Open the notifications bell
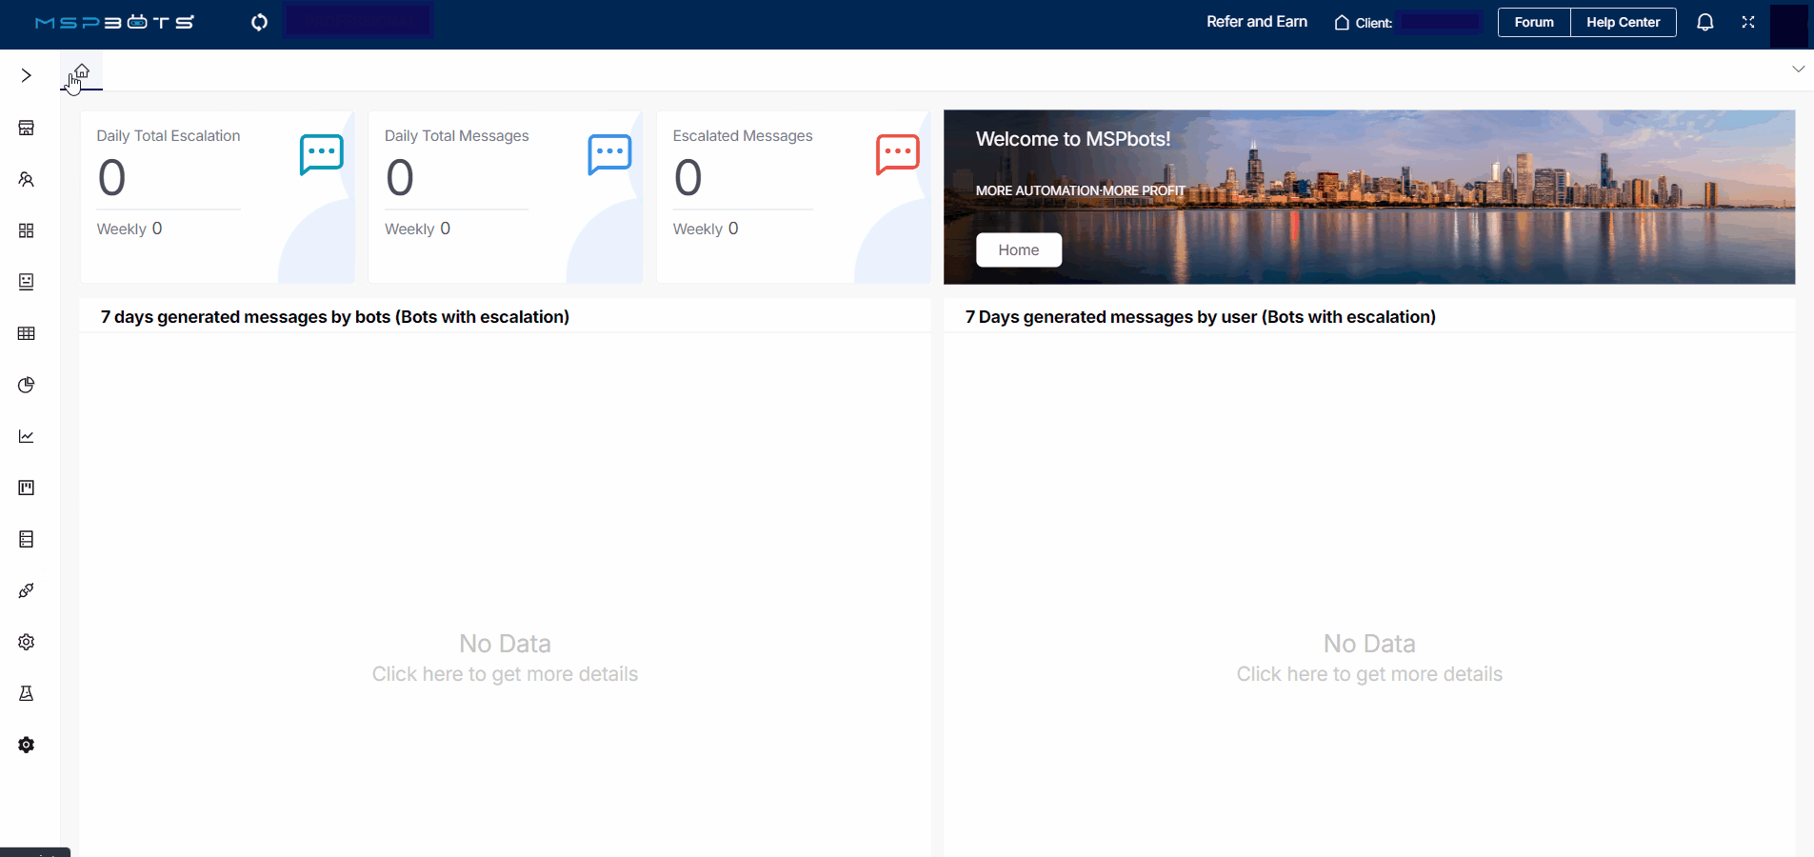Viewport: 1814px width, 857px height. click(1704, 22)
